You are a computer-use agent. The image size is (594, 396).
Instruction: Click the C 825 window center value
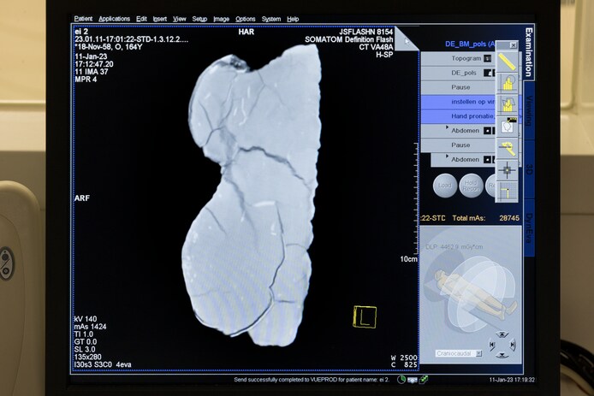(x=404, y=365)
